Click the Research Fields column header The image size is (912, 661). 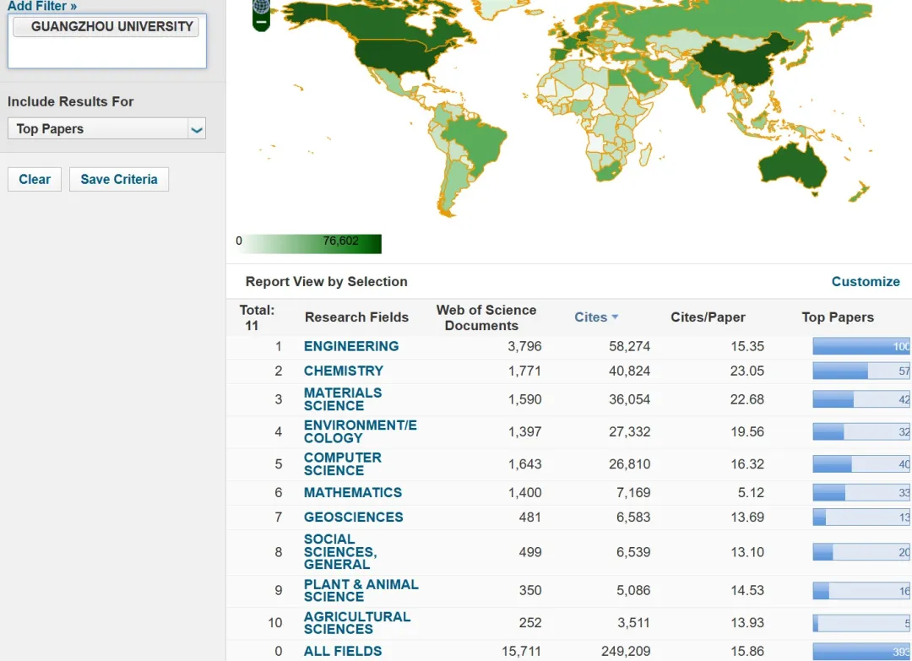click(x=356, y=317)
